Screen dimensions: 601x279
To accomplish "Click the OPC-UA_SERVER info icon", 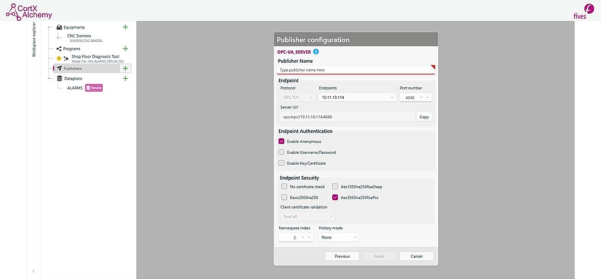I will [x=316, y=51].
